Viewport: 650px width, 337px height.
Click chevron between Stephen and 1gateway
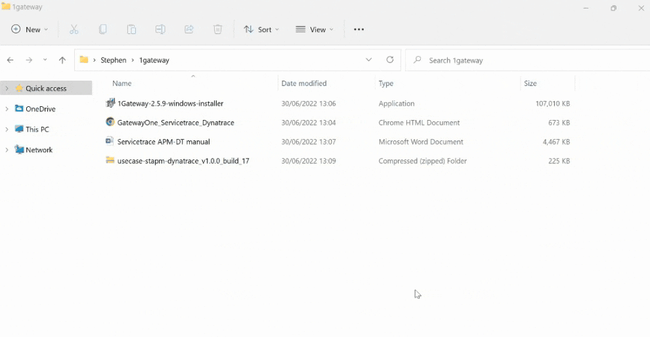pyautogui.click(x=133, y=60)
